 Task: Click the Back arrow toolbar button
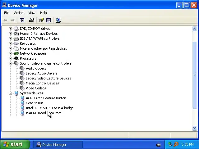click(x=5, y=20)
